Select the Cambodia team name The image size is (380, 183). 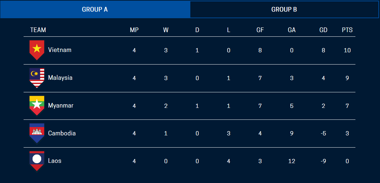(x=62, y=133)
